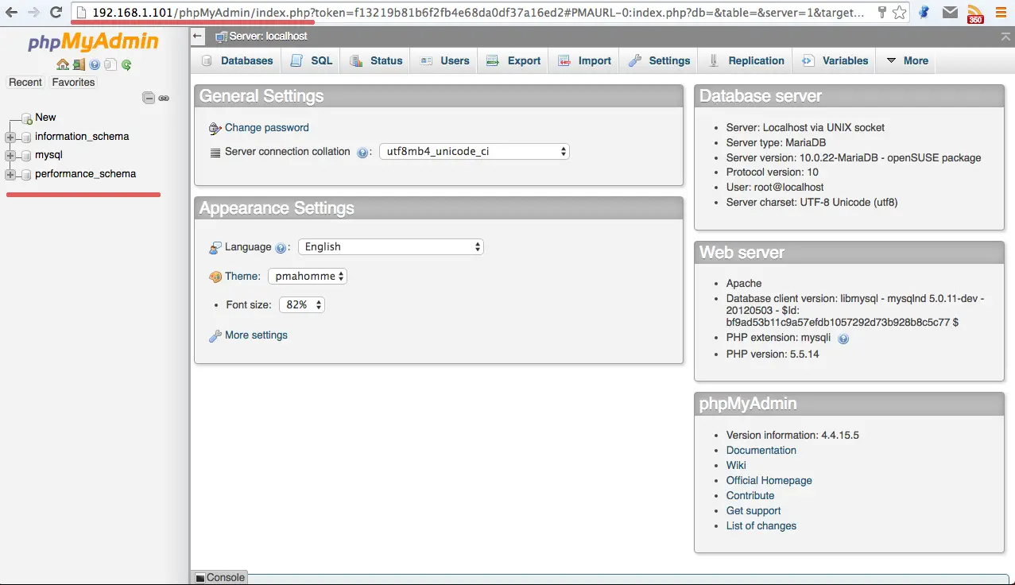Go to the Status tab

click(377, 60)
